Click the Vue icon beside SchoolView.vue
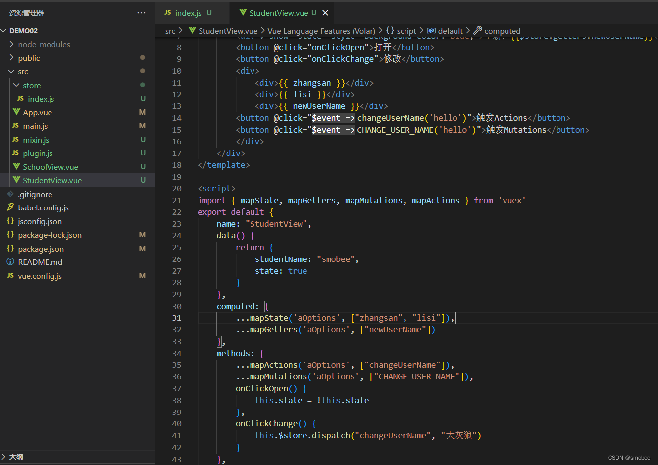 click(x=16, y=166)
